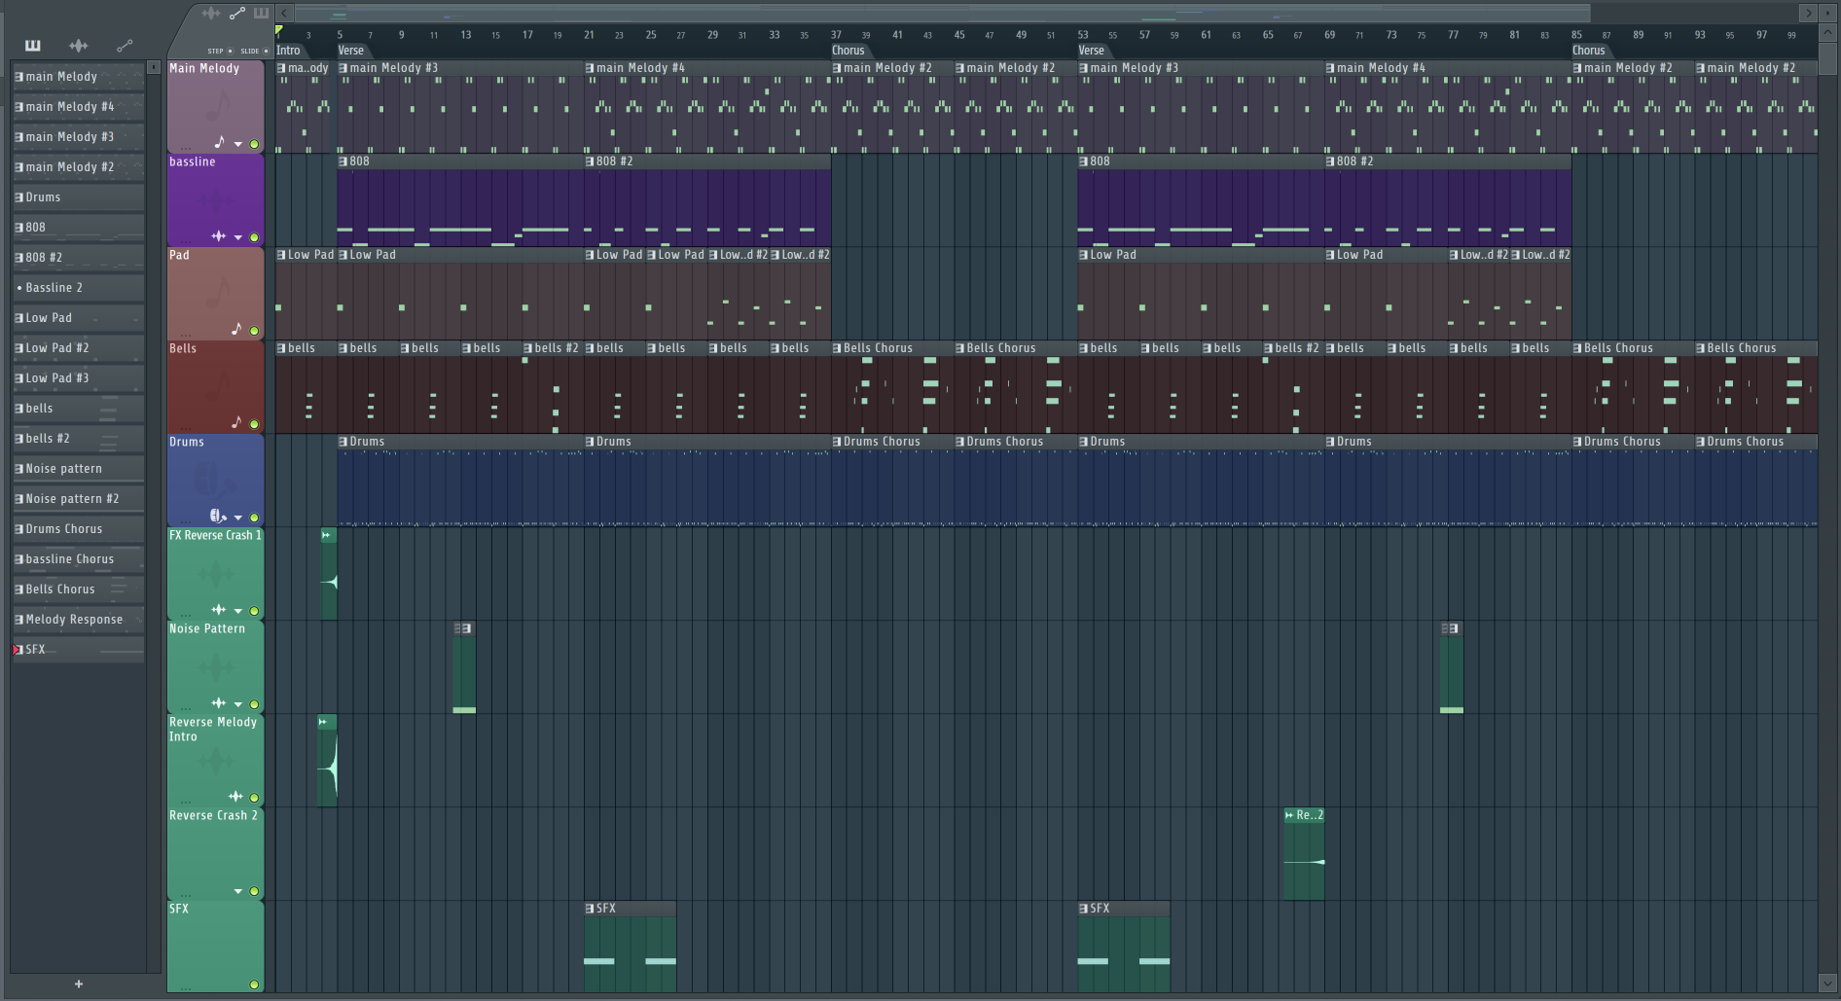The width and height of the screenshot is (1841, 1001).
Task: Select bassline Chorus pattern in picker
Action: click(78, 559)
